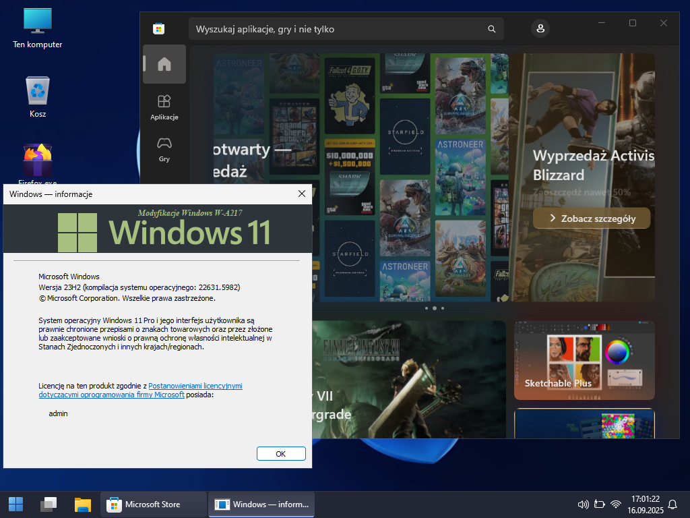Viewport: 690px width, 518px height.
Task: Click the Microsoft Store logo in title bar
Action: pos(159,28)
